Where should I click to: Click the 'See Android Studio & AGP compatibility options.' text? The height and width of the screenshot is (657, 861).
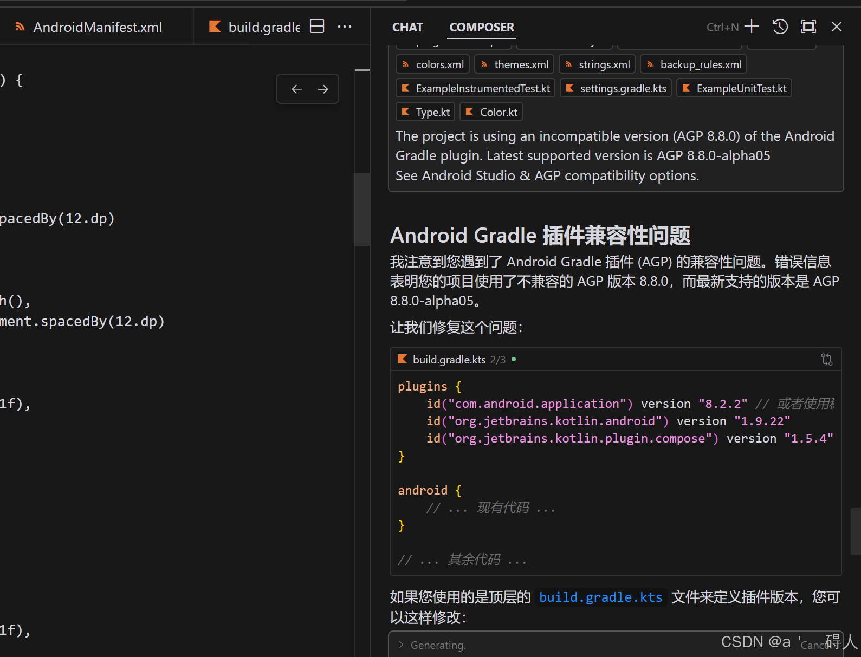547,175
